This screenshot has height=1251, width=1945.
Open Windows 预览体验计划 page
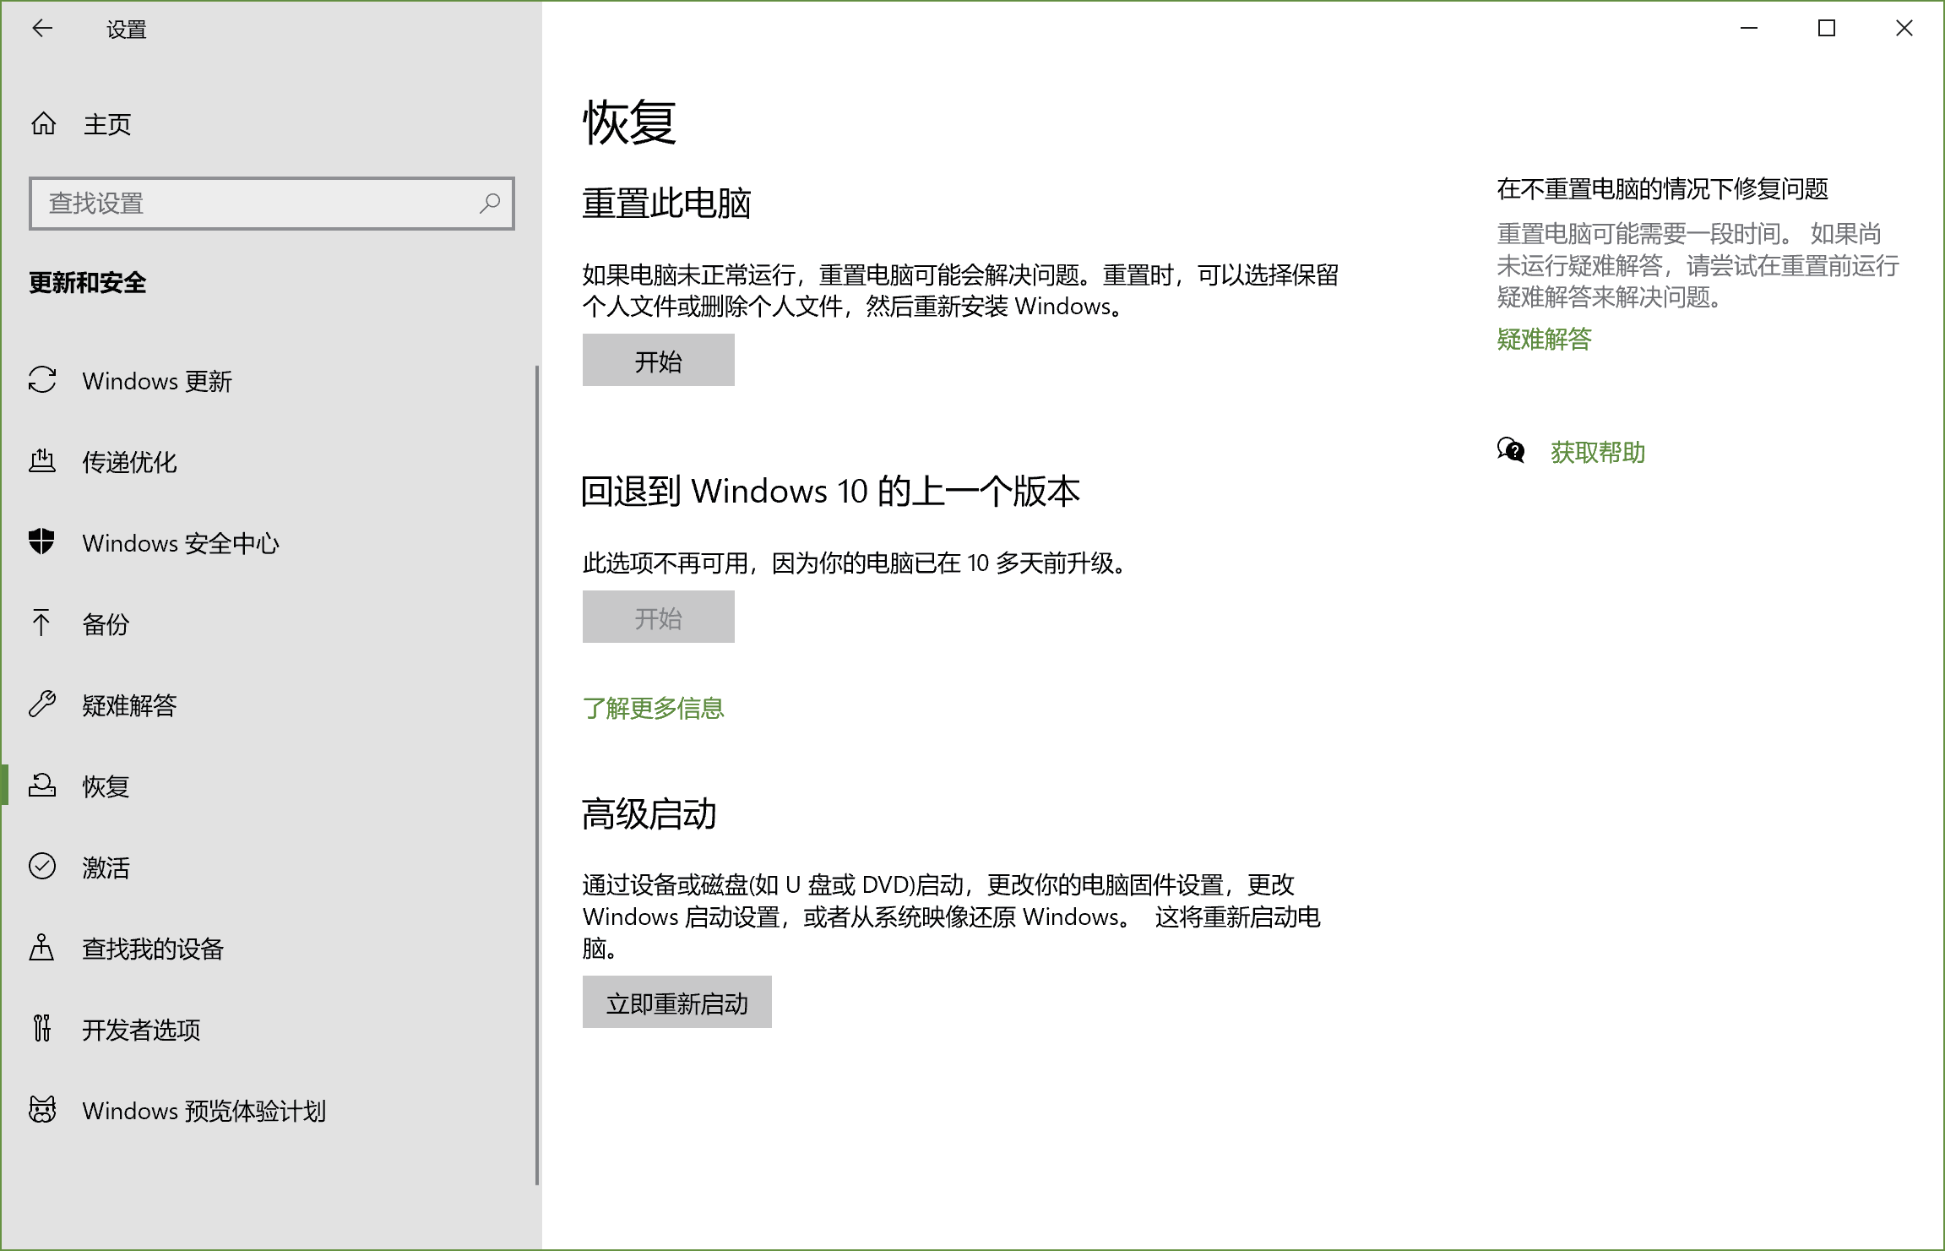pos(204,1111)
